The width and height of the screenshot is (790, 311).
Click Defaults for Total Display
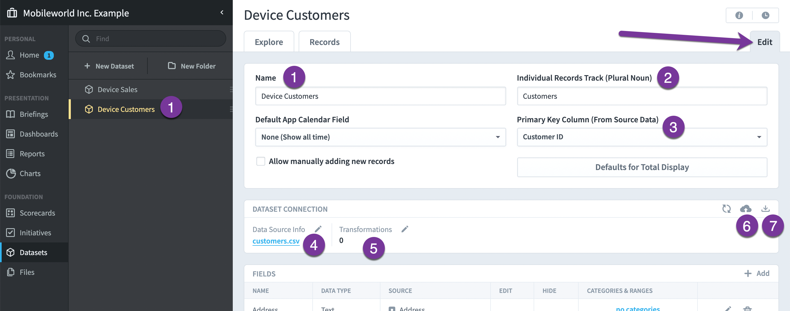click(x=642, y=167)
